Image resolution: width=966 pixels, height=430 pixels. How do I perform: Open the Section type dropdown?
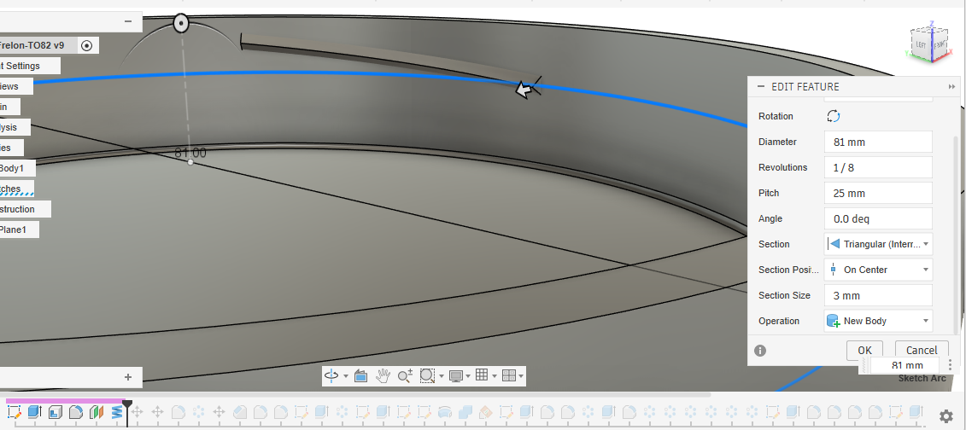click(878, 244)
